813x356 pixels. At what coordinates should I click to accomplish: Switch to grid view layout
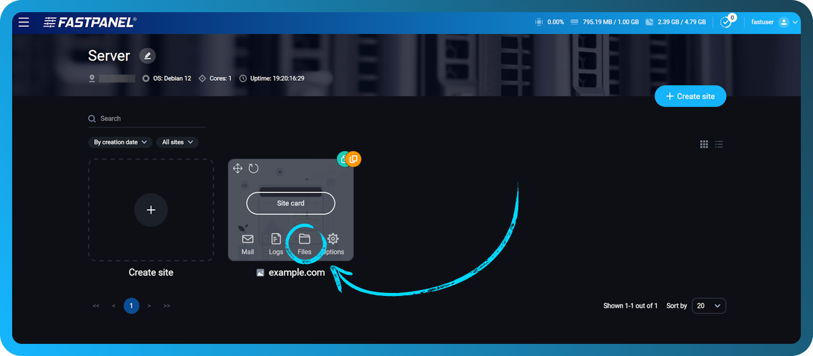704,144
